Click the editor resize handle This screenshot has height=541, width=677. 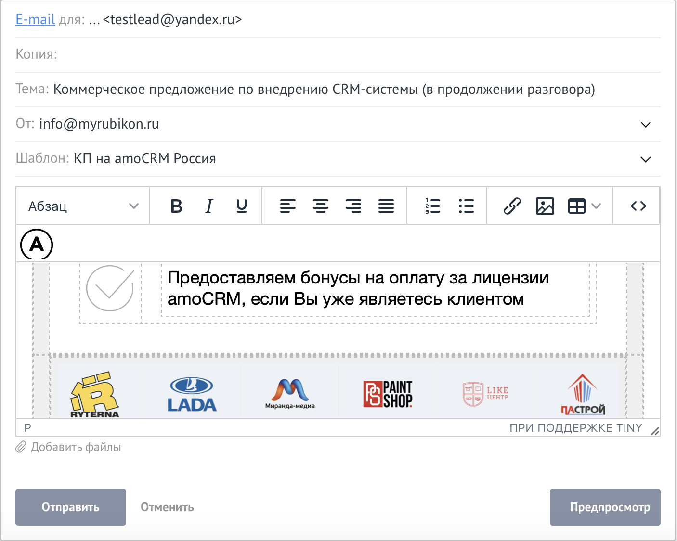pos(654,431)
